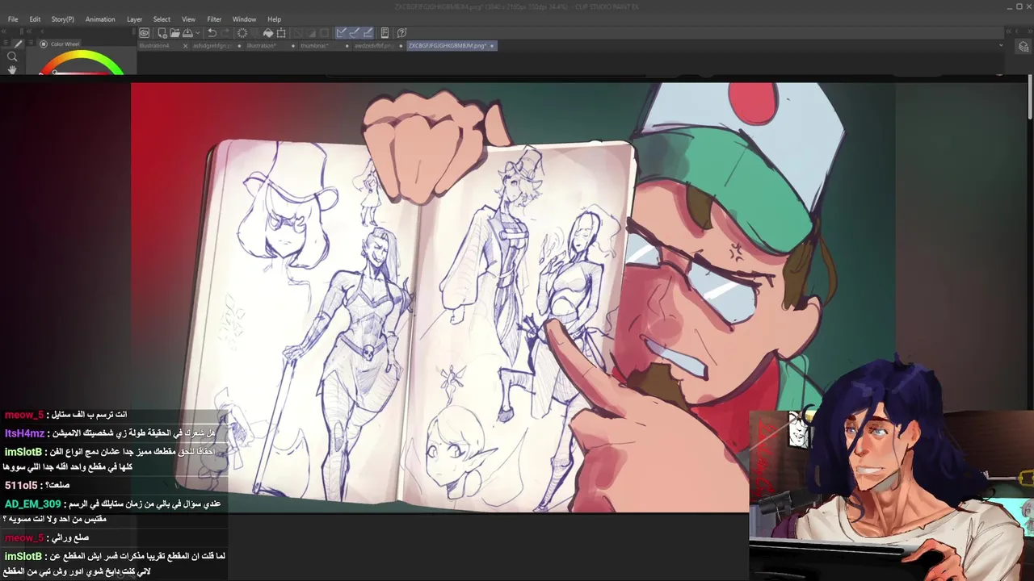Open the Select menu

pyautogui.click(x=162, y=19)
